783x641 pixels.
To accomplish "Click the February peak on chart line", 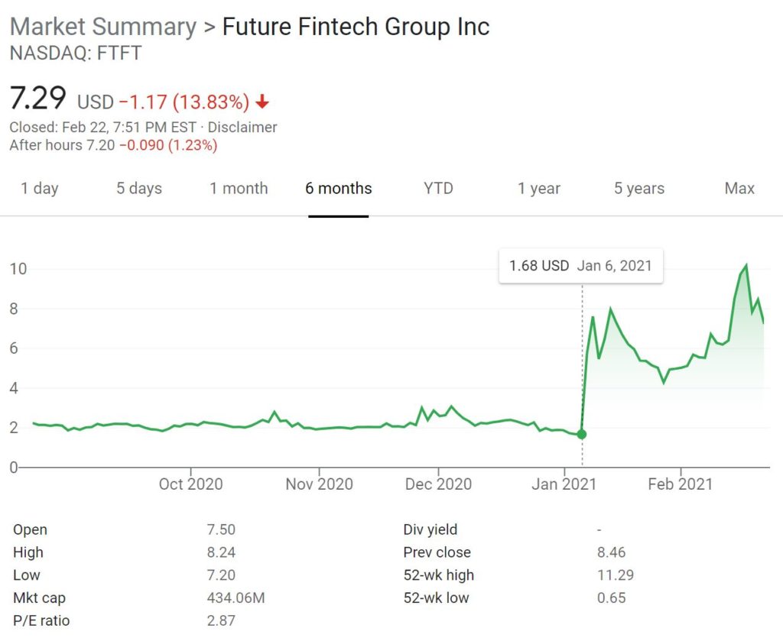I will coord(746,265).
